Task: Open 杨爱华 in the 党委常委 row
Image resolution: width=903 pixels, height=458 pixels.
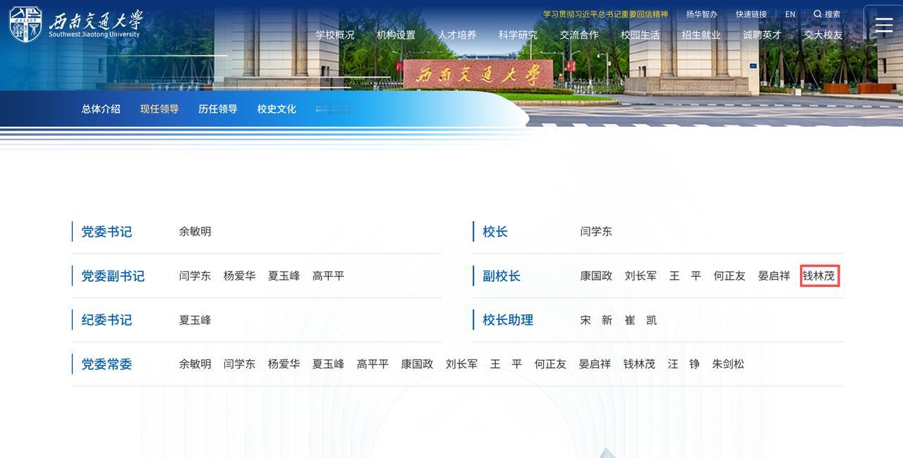Action: click(284, 364)
